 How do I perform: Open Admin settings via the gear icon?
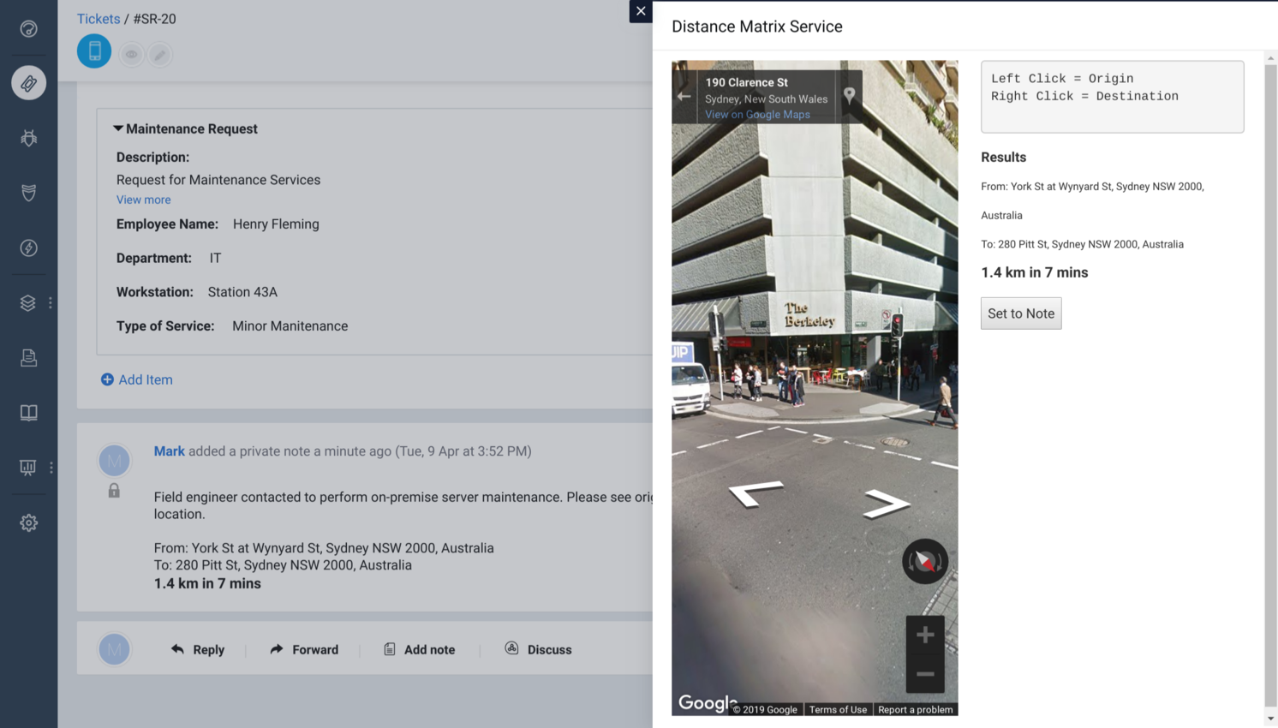point(28,522)
